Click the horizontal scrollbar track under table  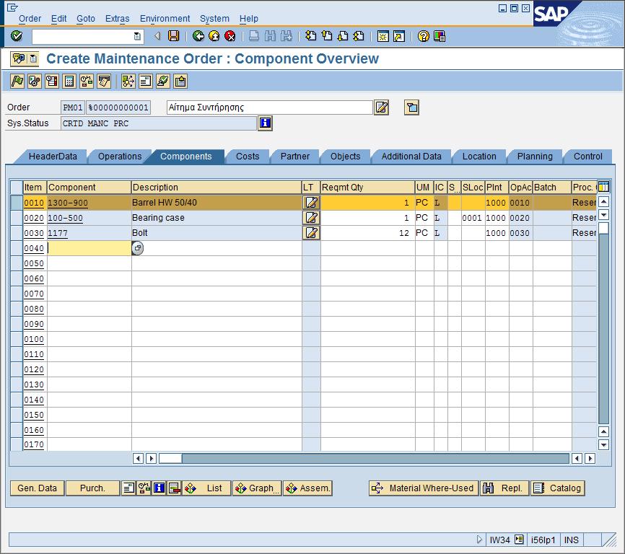[375, 458]
